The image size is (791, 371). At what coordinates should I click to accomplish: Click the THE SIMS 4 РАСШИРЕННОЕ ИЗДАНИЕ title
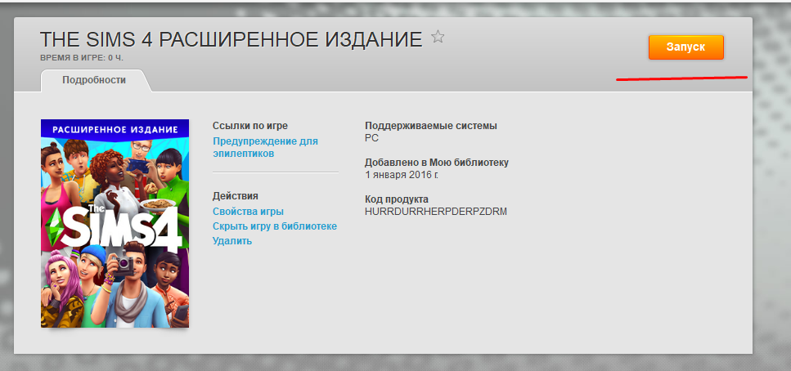[x=231, y=40]
